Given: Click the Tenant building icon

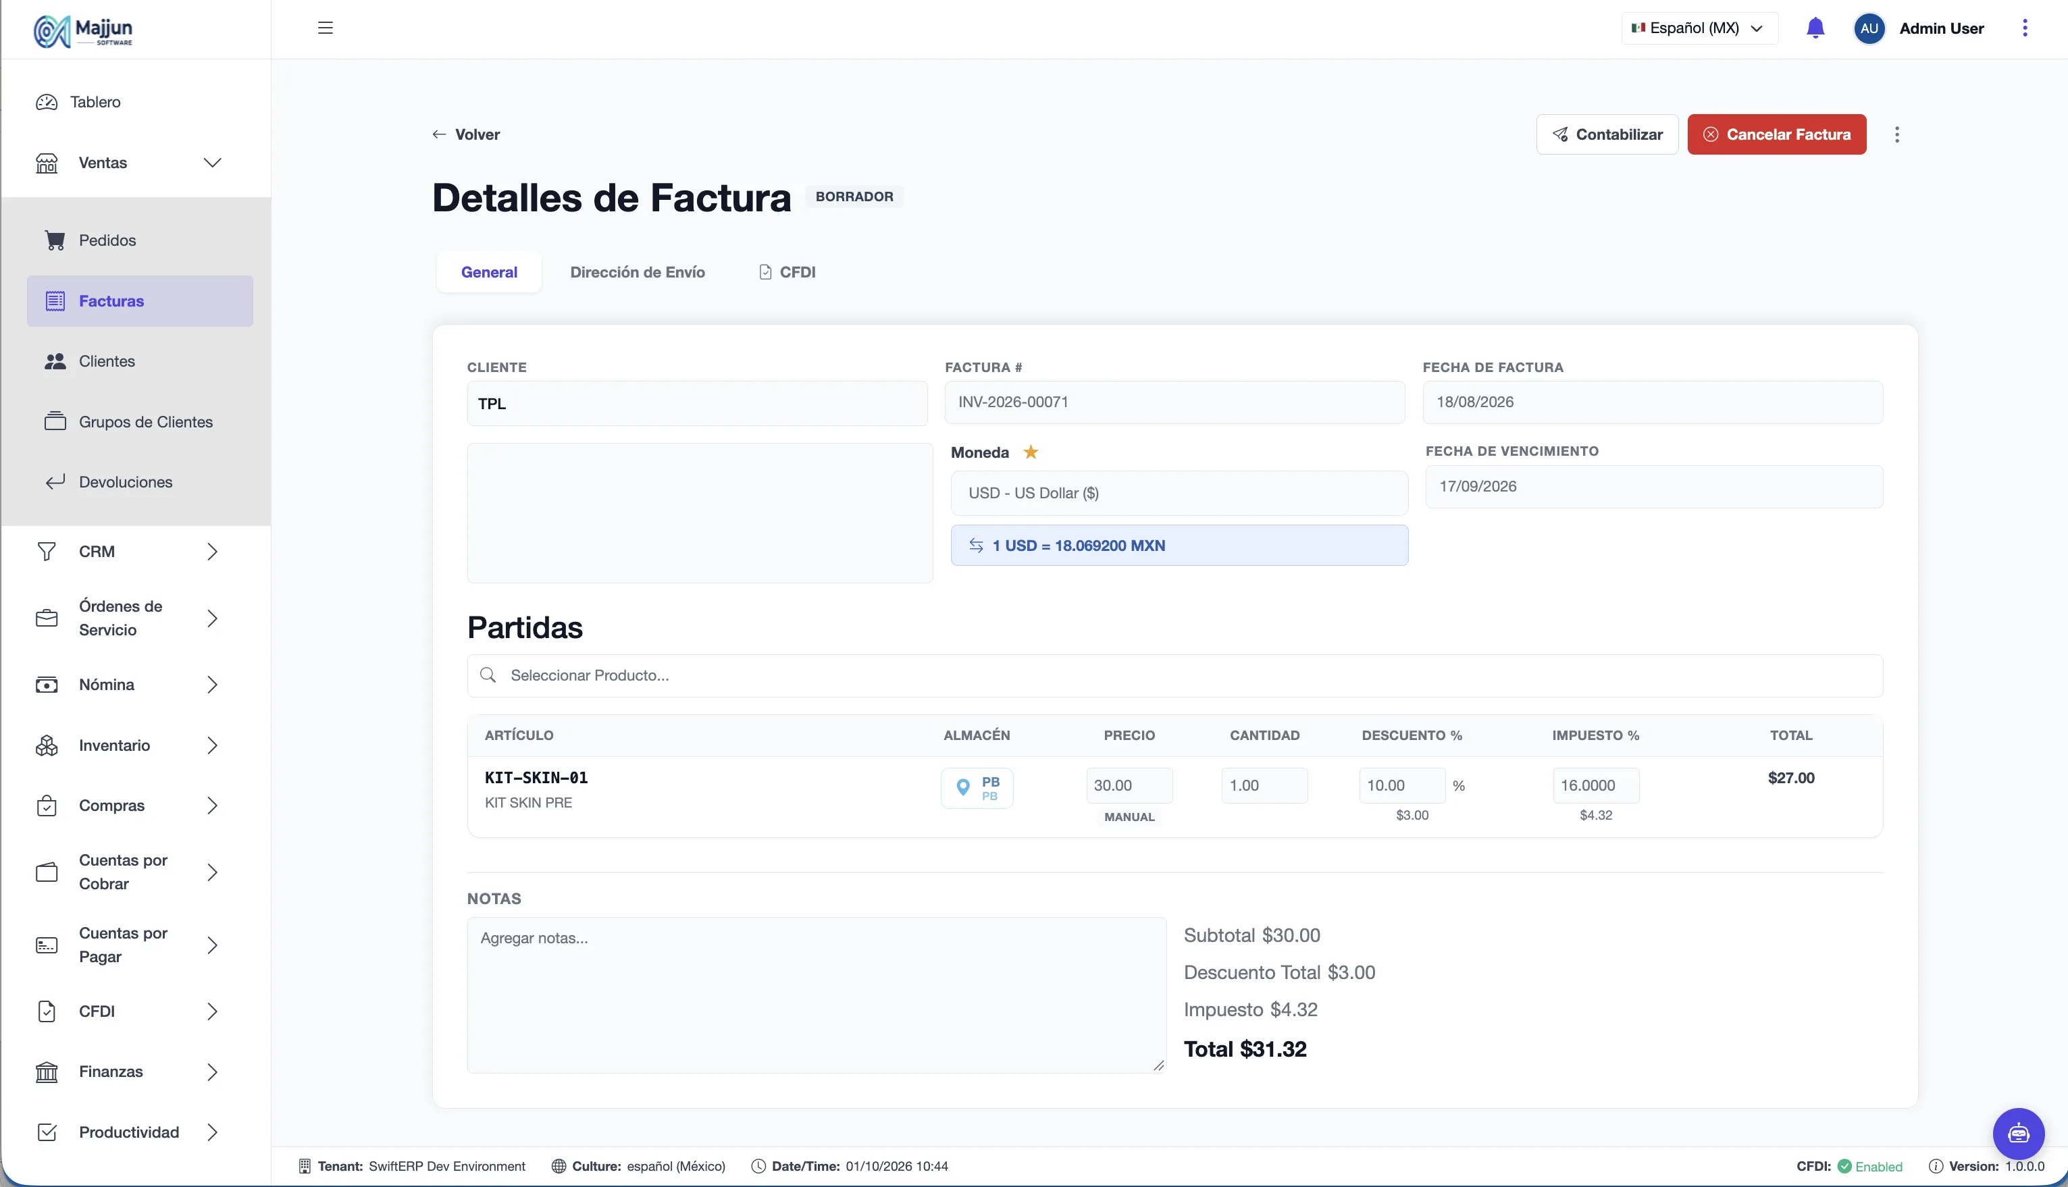Looking at the screenshot, I should point(304,1167).
